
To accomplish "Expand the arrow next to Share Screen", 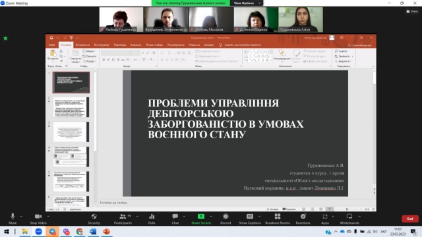I will point(211,217).
